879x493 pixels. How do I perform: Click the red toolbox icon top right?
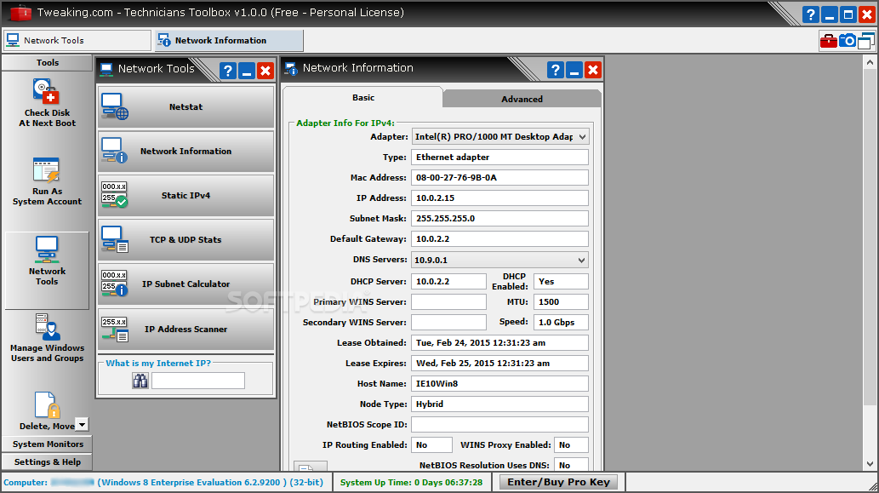(x=829, y=41)
